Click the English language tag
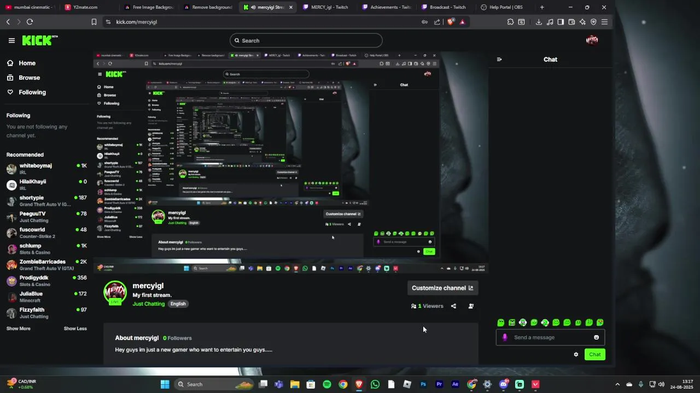 pyautogui.click(x=178, y=304)
